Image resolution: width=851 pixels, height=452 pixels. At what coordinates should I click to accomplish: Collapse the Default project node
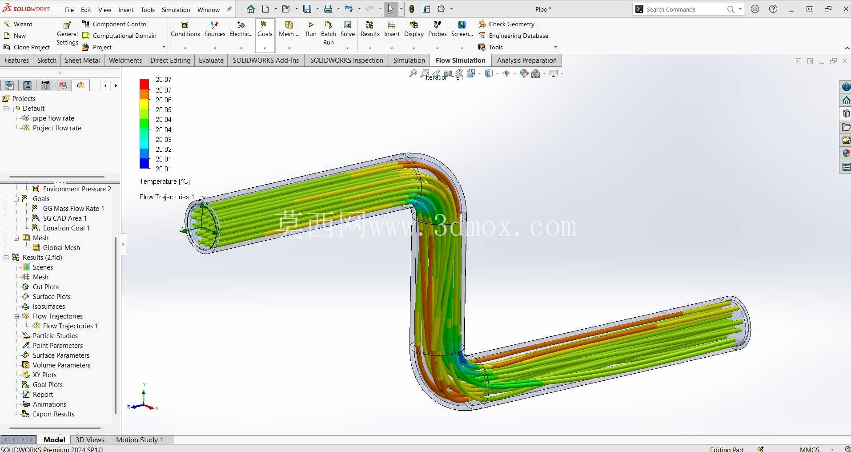click(6, 109)
